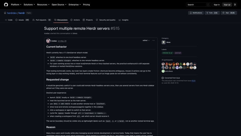Open the Actions tab
The height and width of the screenshot is (136, 241).
(x=75, y=20)
